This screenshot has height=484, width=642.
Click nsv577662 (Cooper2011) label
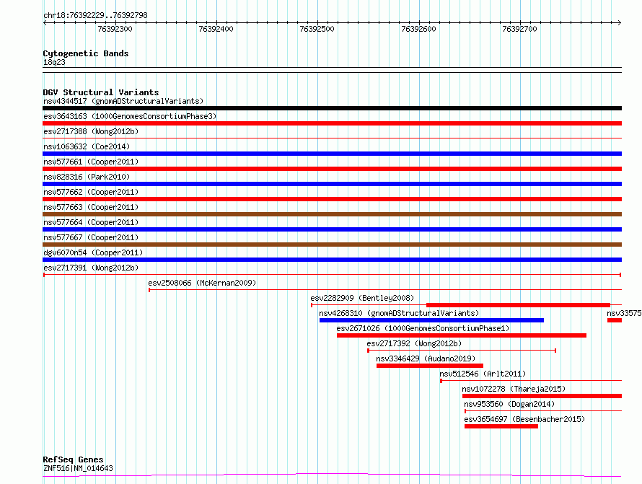click(91, 192)
